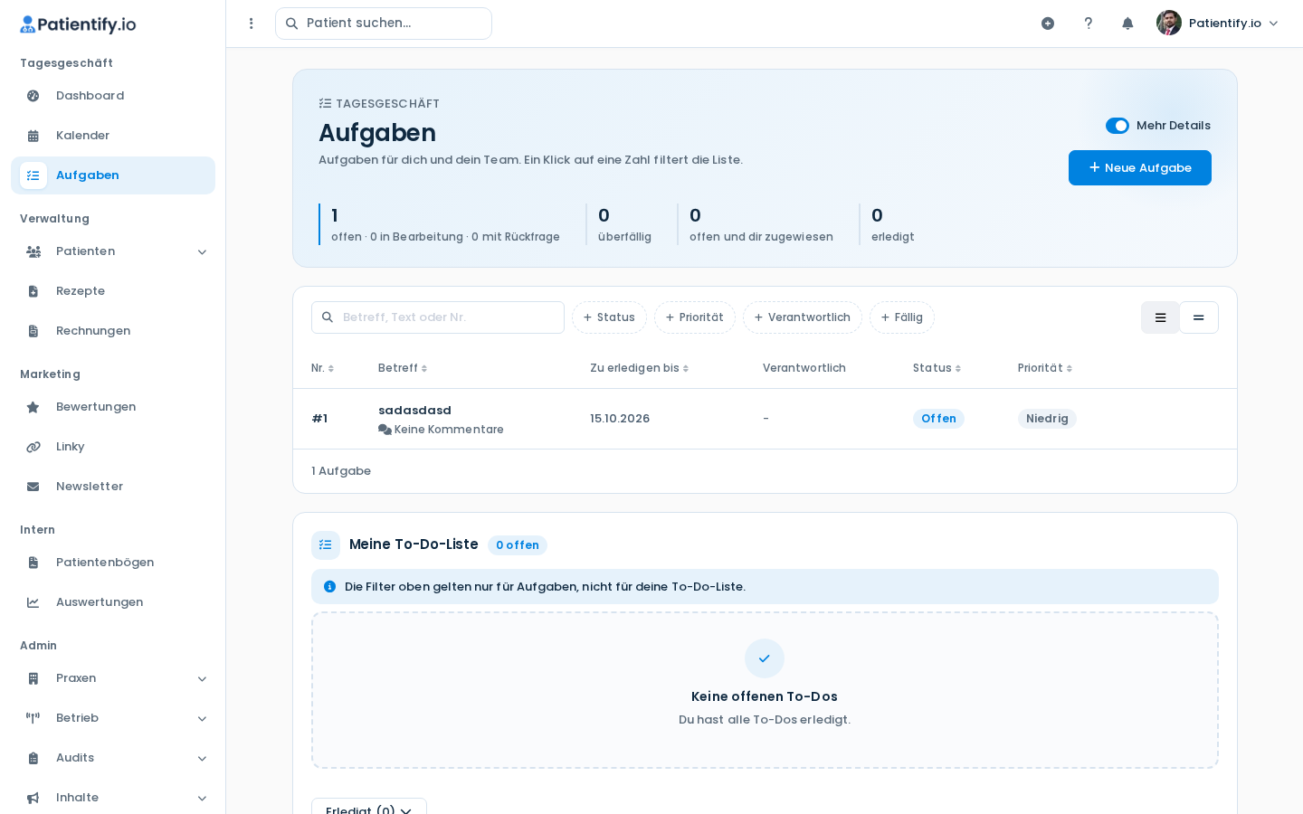1303x814 pixels.
Task: Click the To-Do list checklist icon
Action: 326,544
